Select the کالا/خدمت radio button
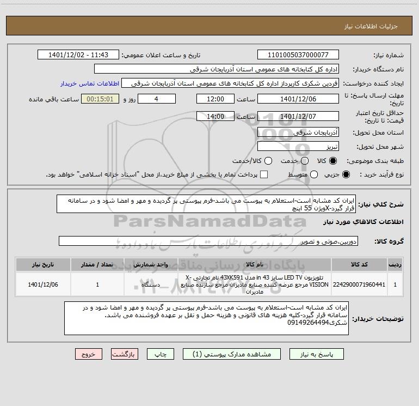The height and width of the screenshot is (406, 419). tap(268, 161)
